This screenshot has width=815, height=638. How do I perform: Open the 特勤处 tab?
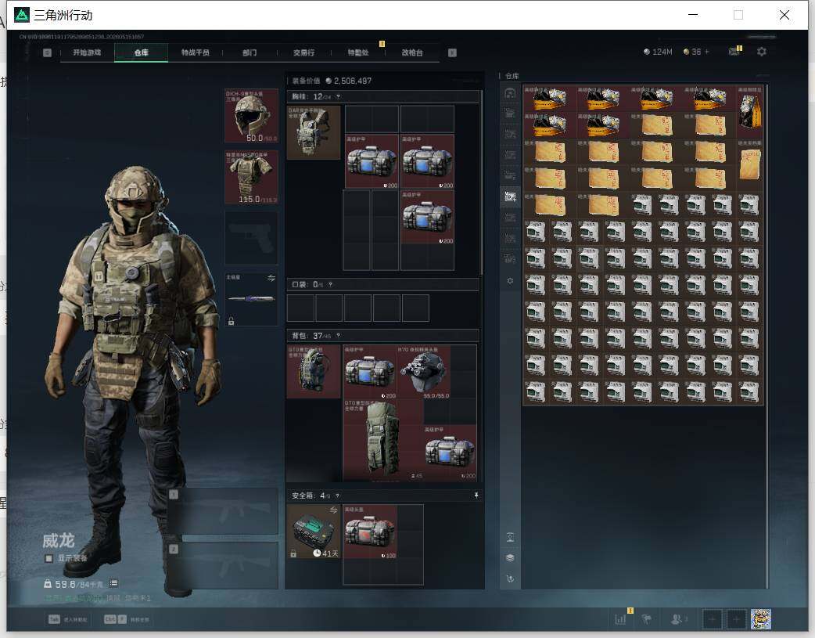(358, 52)
